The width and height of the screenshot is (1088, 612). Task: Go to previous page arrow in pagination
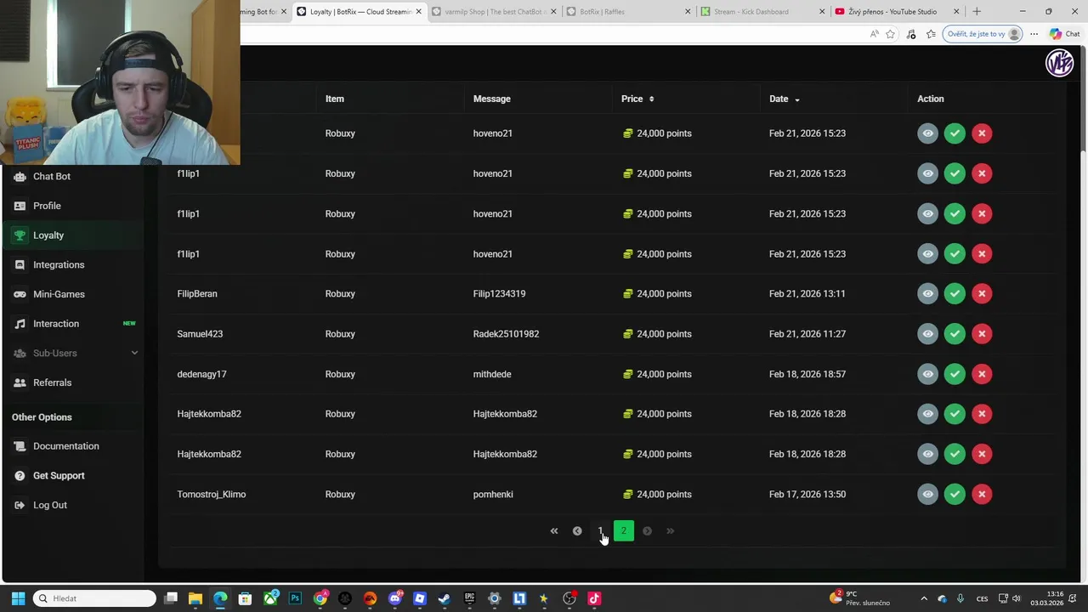[576, 531]
